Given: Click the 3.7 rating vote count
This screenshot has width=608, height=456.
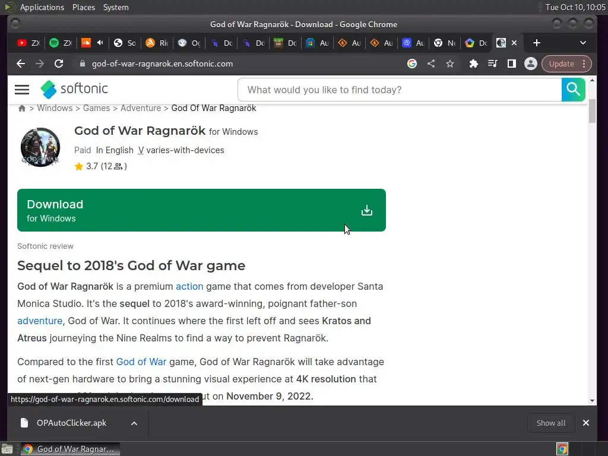Looking at the screenshot, I should (x=106, y=166).
